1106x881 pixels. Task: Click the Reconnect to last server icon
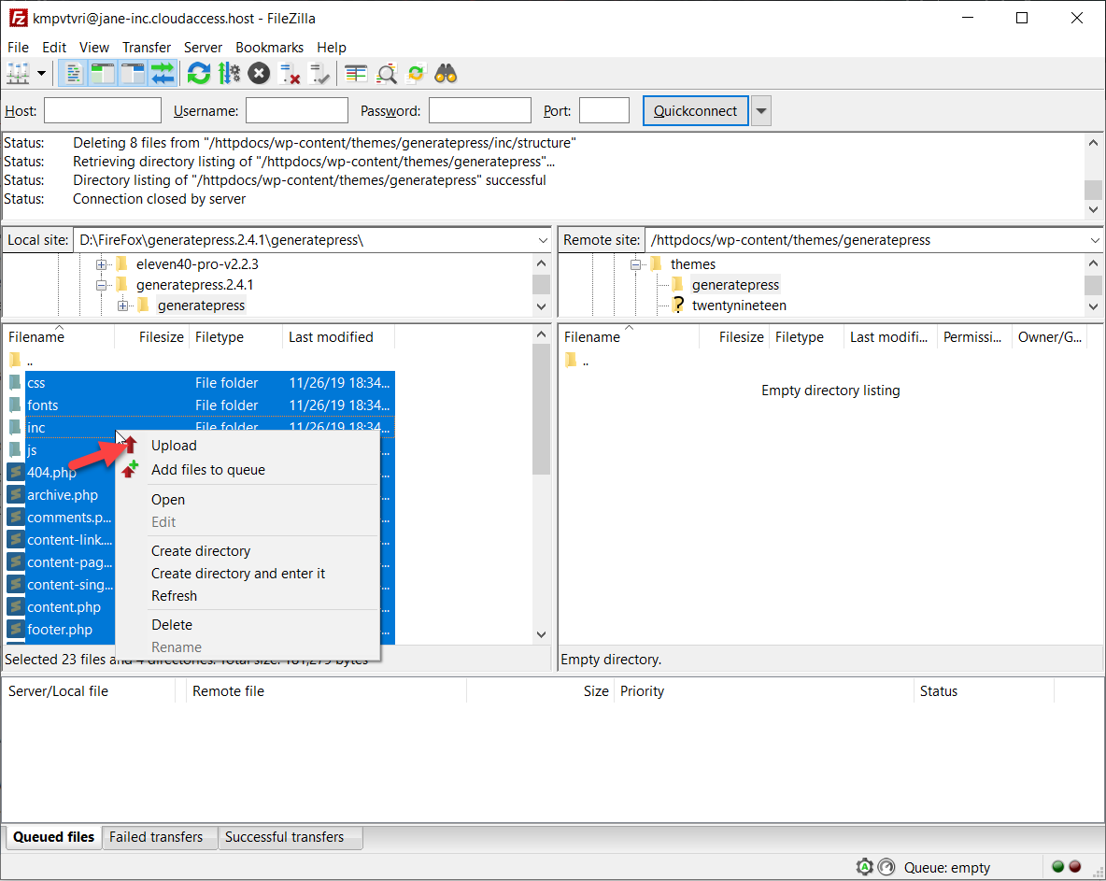coord(319,74)
